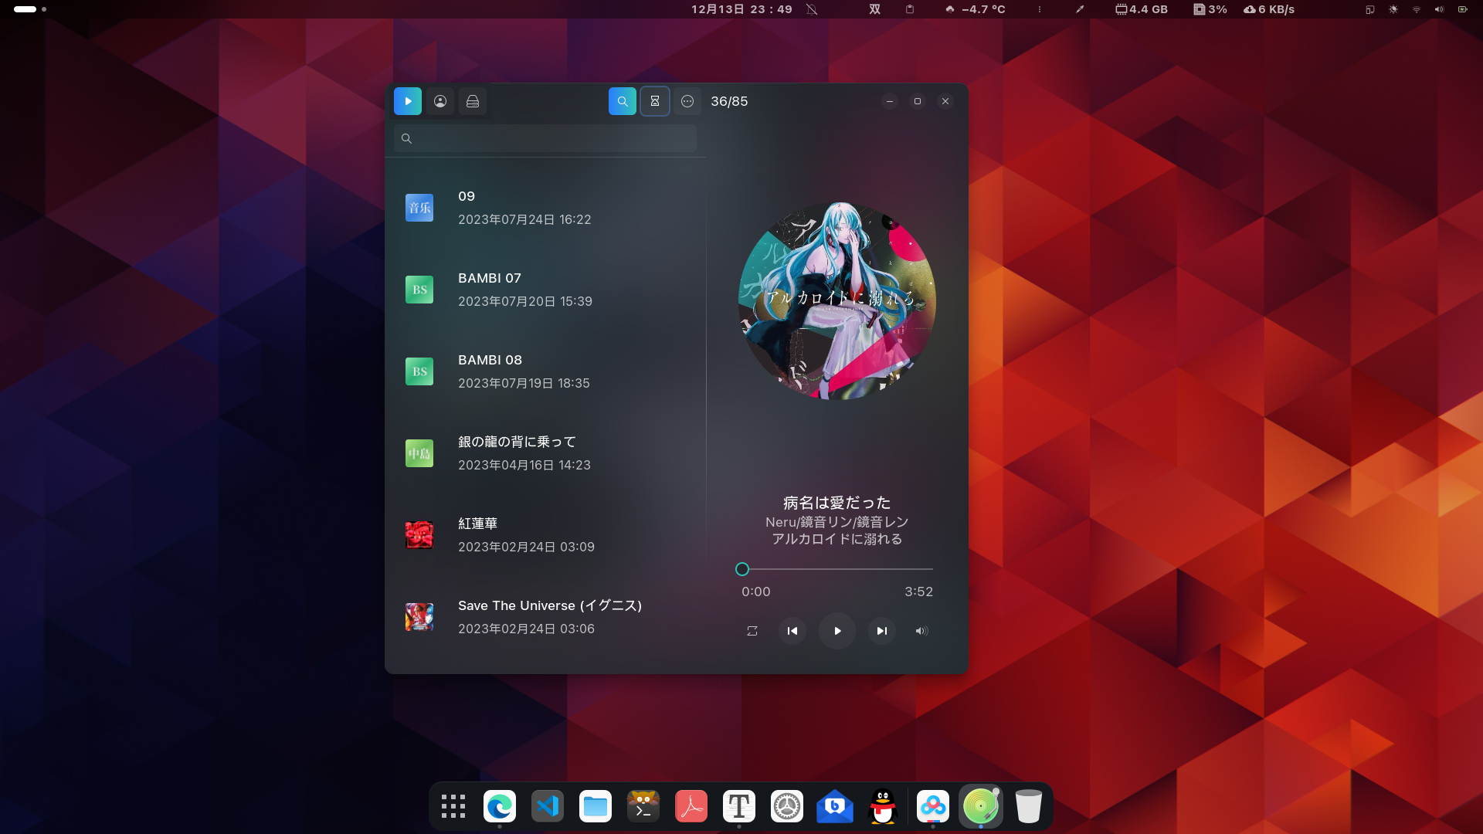Select the song BAMBI 07
The width and height of the screenshot is (1483, 834).
coord(490,289)
